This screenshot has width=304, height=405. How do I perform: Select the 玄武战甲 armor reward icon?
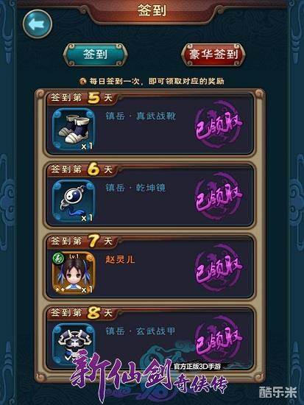point(74,344)
